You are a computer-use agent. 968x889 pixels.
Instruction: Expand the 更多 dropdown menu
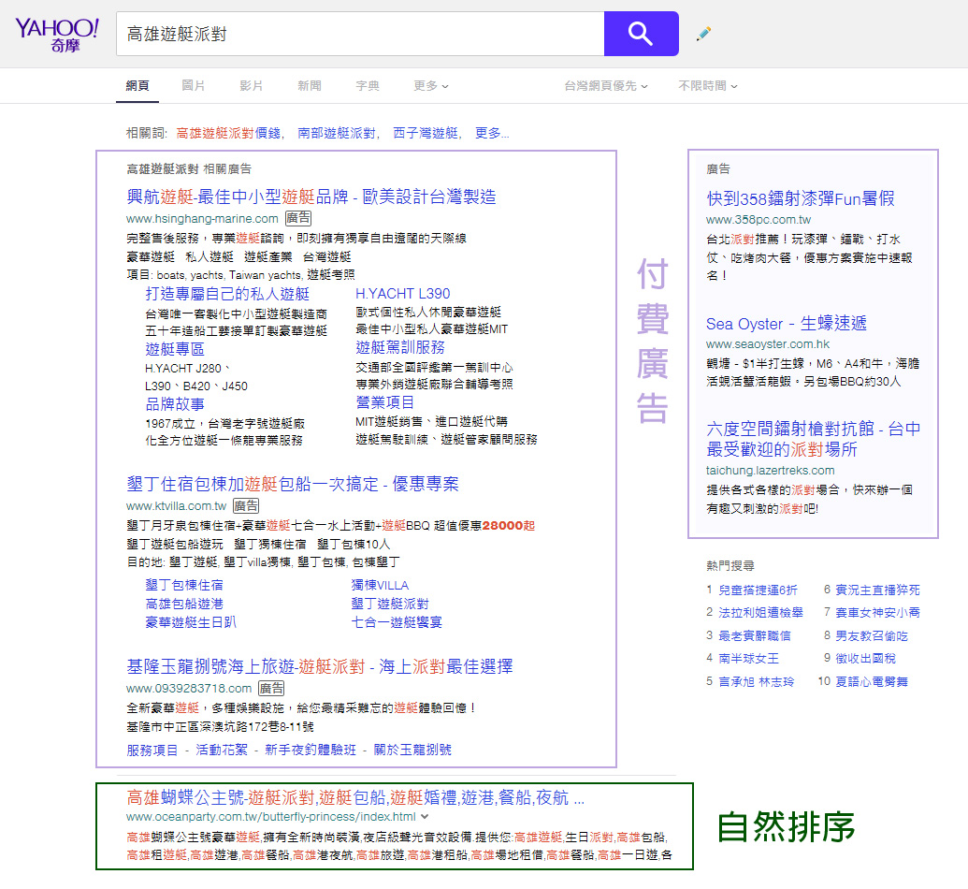pos(431,86)
